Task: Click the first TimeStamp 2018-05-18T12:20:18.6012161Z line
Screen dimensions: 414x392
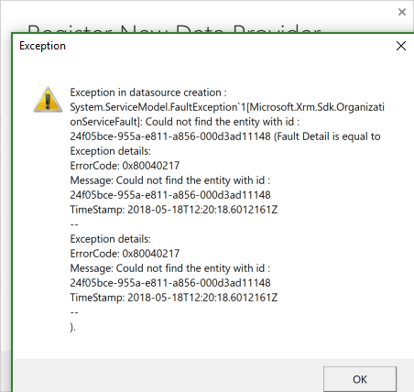Action: 174,210
